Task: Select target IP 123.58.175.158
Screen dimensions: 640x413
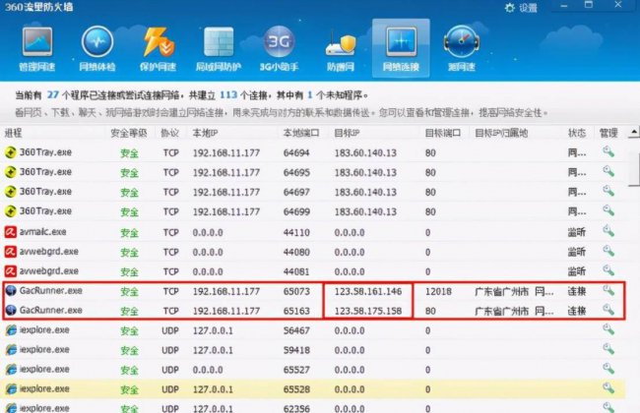Action: pyautogui.click(x=368, y=311)
